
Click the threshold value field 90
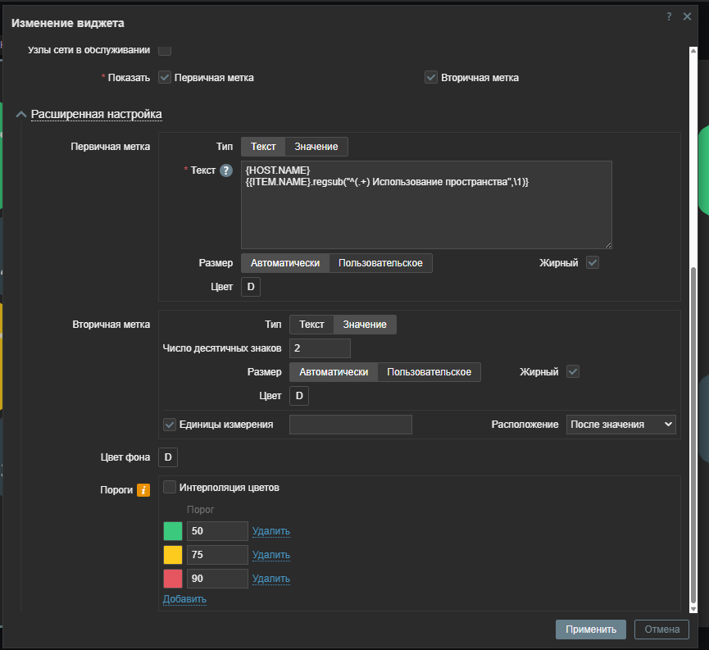click(x=217, y=579)
